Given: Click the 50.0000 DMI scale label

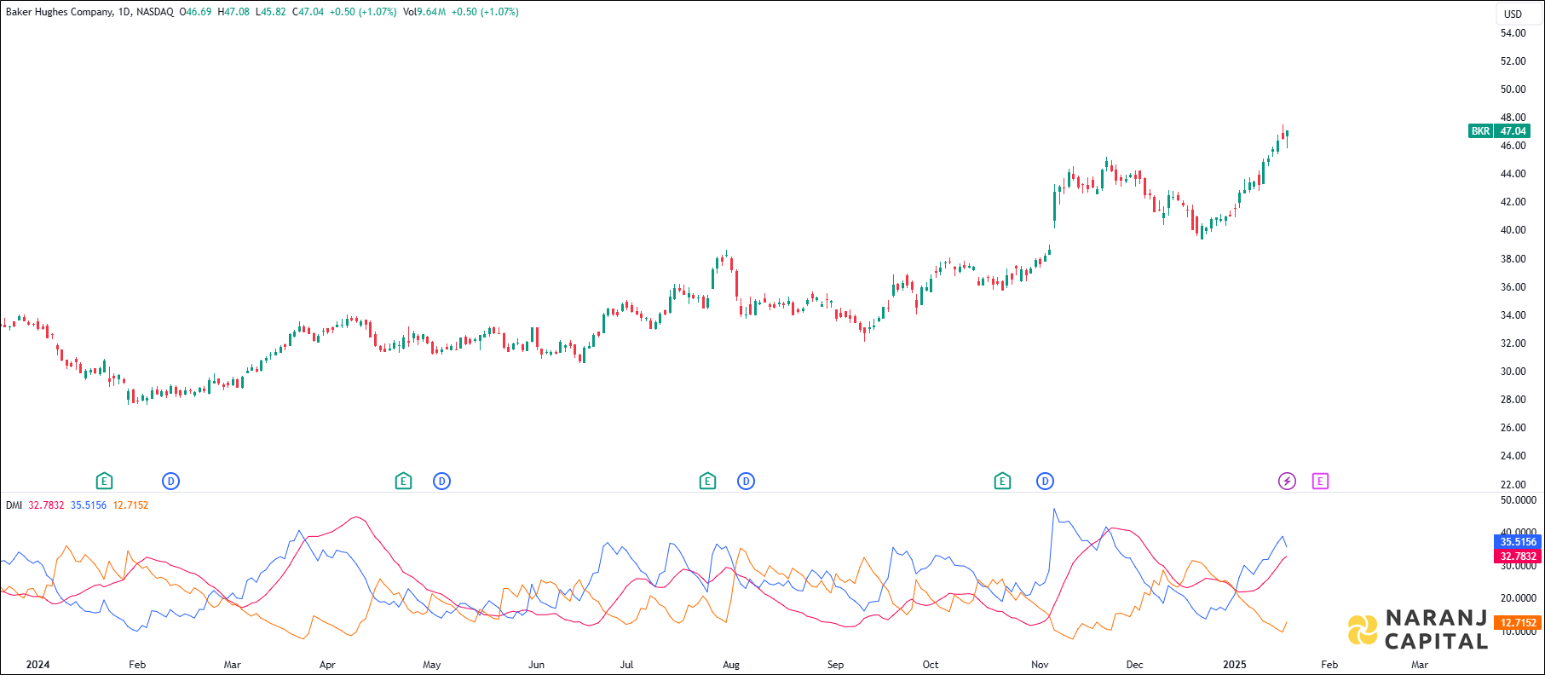Looking at the screenshot, I should (1519, 500).
